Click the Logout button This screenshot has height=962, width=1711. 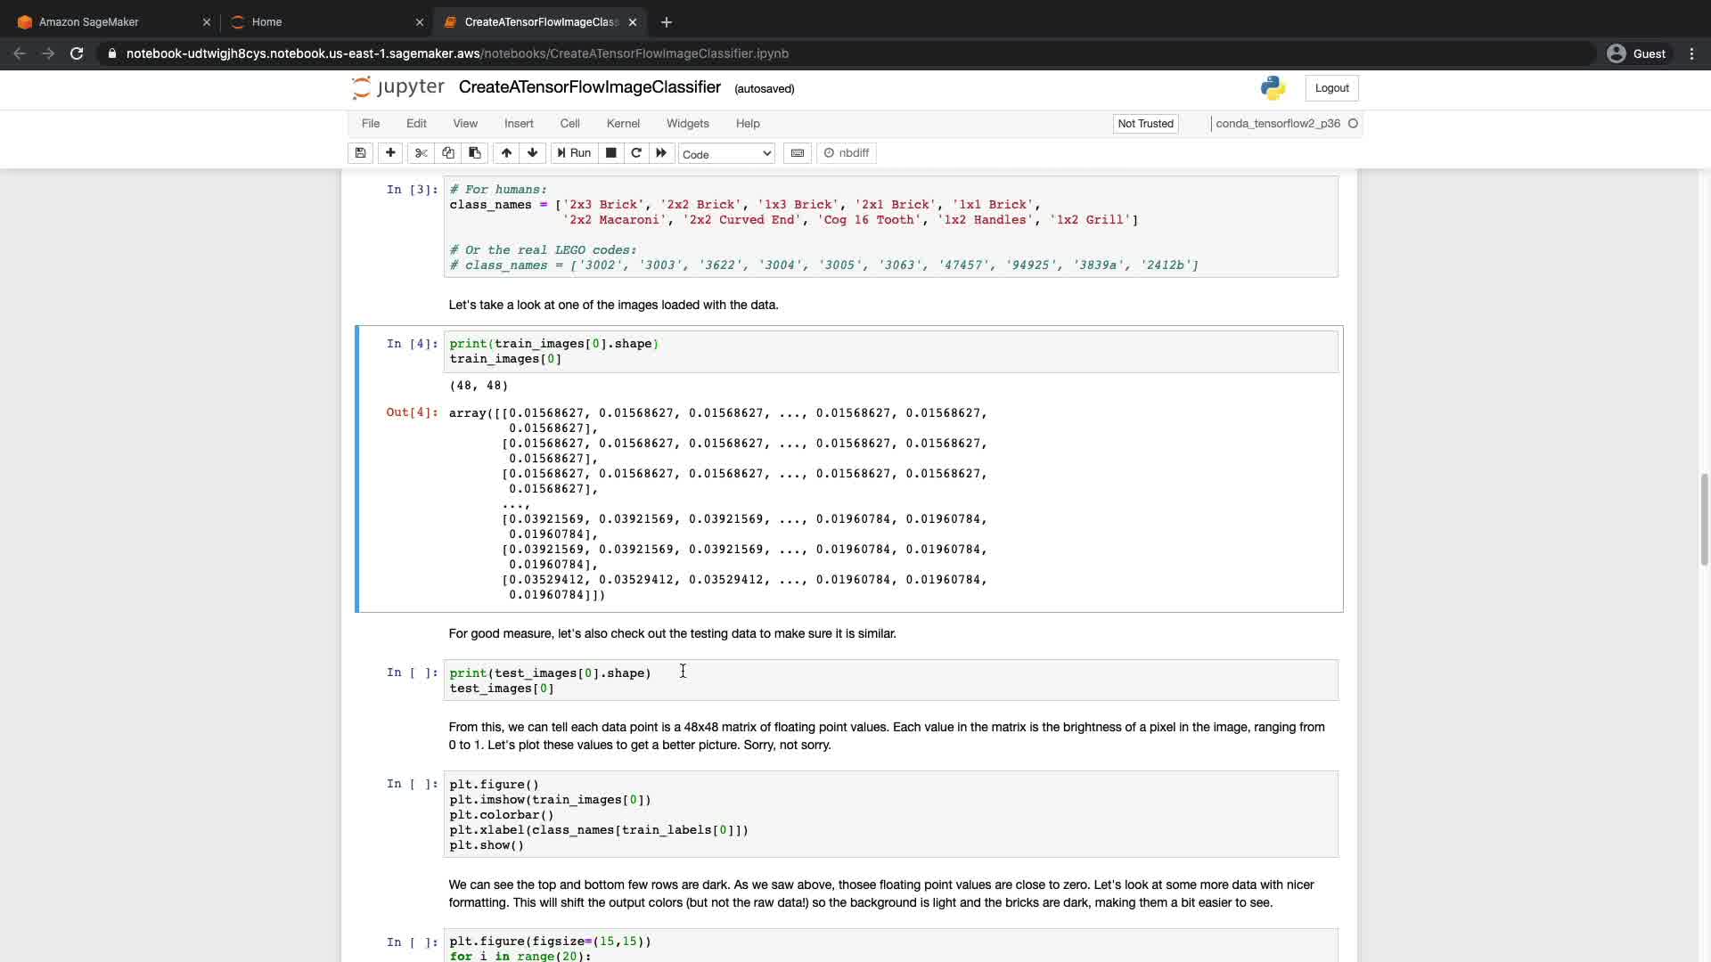1331,88
